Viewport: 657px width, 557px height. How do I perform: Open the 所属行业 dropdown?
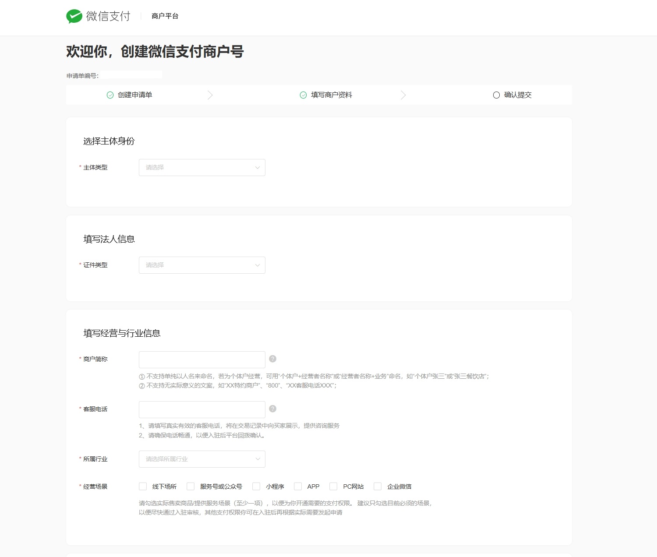(202, 459)
